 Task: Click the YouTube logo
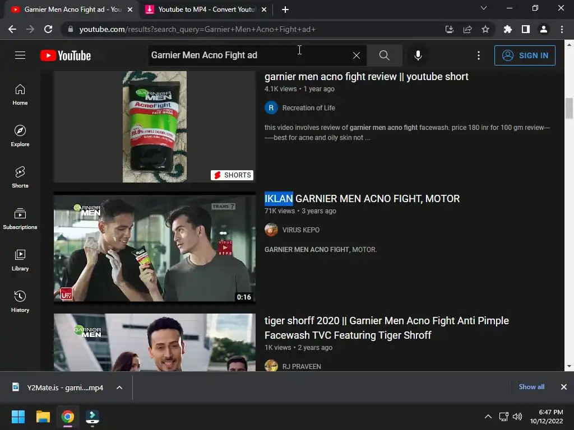click(66, 55)
